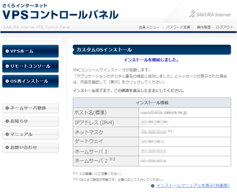Click the sakura.ne.jp hostname value
Image resolution: width=237 pixels, height=192 pixels.
pyautogui.click(x=163, y=113)
